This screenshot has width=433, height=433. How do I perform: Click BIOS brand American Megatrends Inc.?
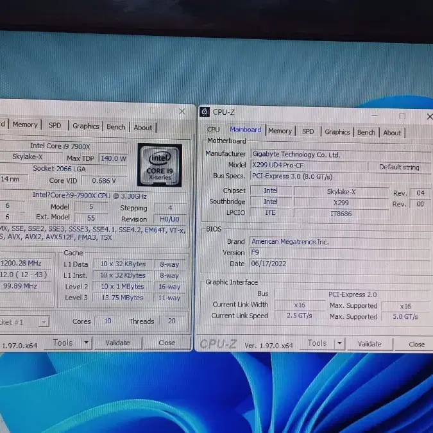[341, 242]
